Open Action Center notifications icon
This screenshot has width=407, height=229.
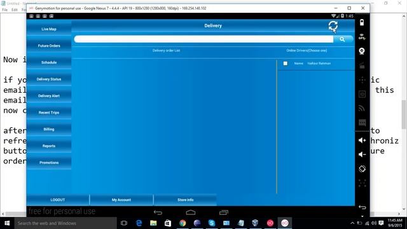pos(381,223)
